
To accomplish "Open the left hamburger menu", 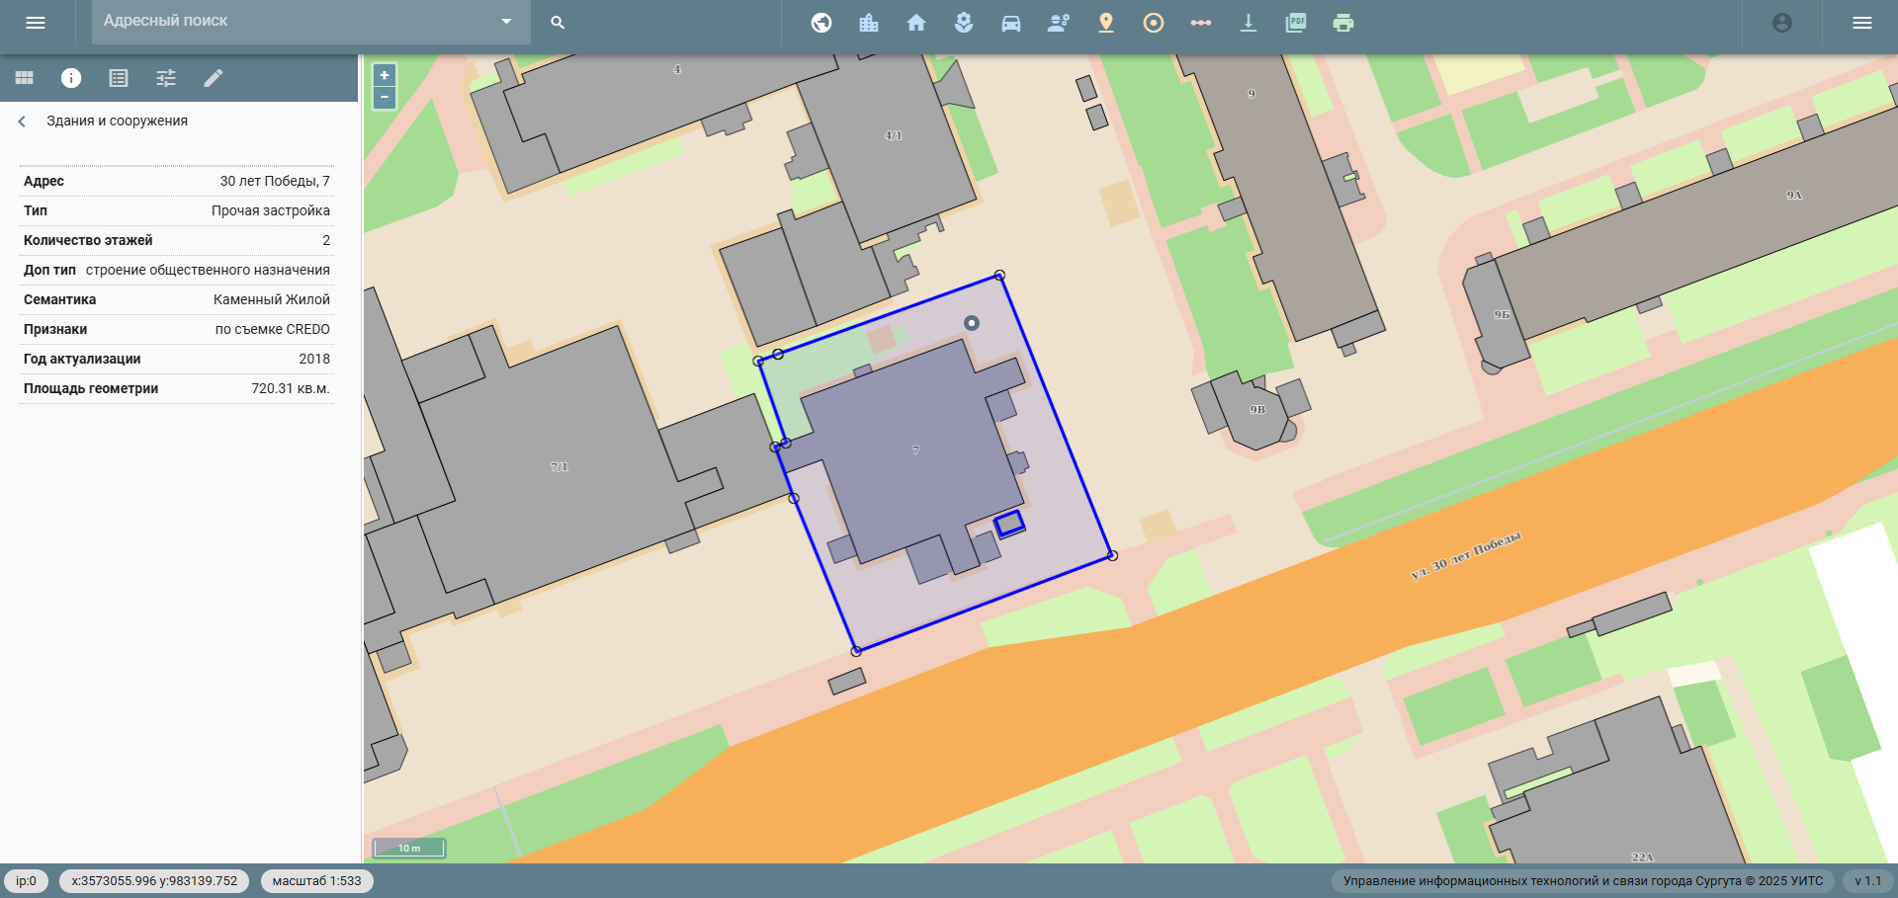I will point(36,23).
